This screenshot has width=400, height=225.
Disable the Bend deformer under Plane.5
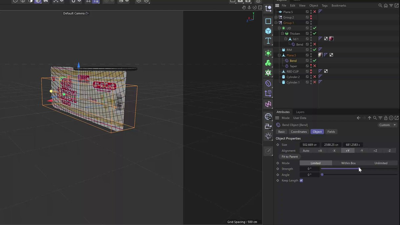(314, 61)
